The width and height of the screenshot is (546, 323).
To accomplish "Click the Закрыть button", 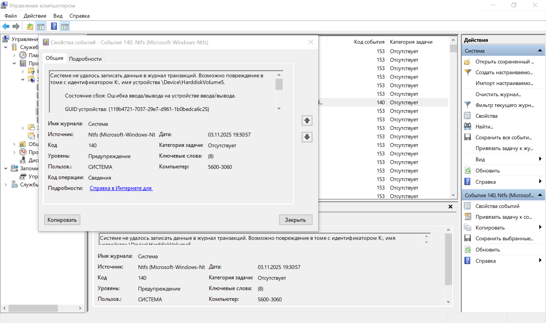I will pos(295,220).
